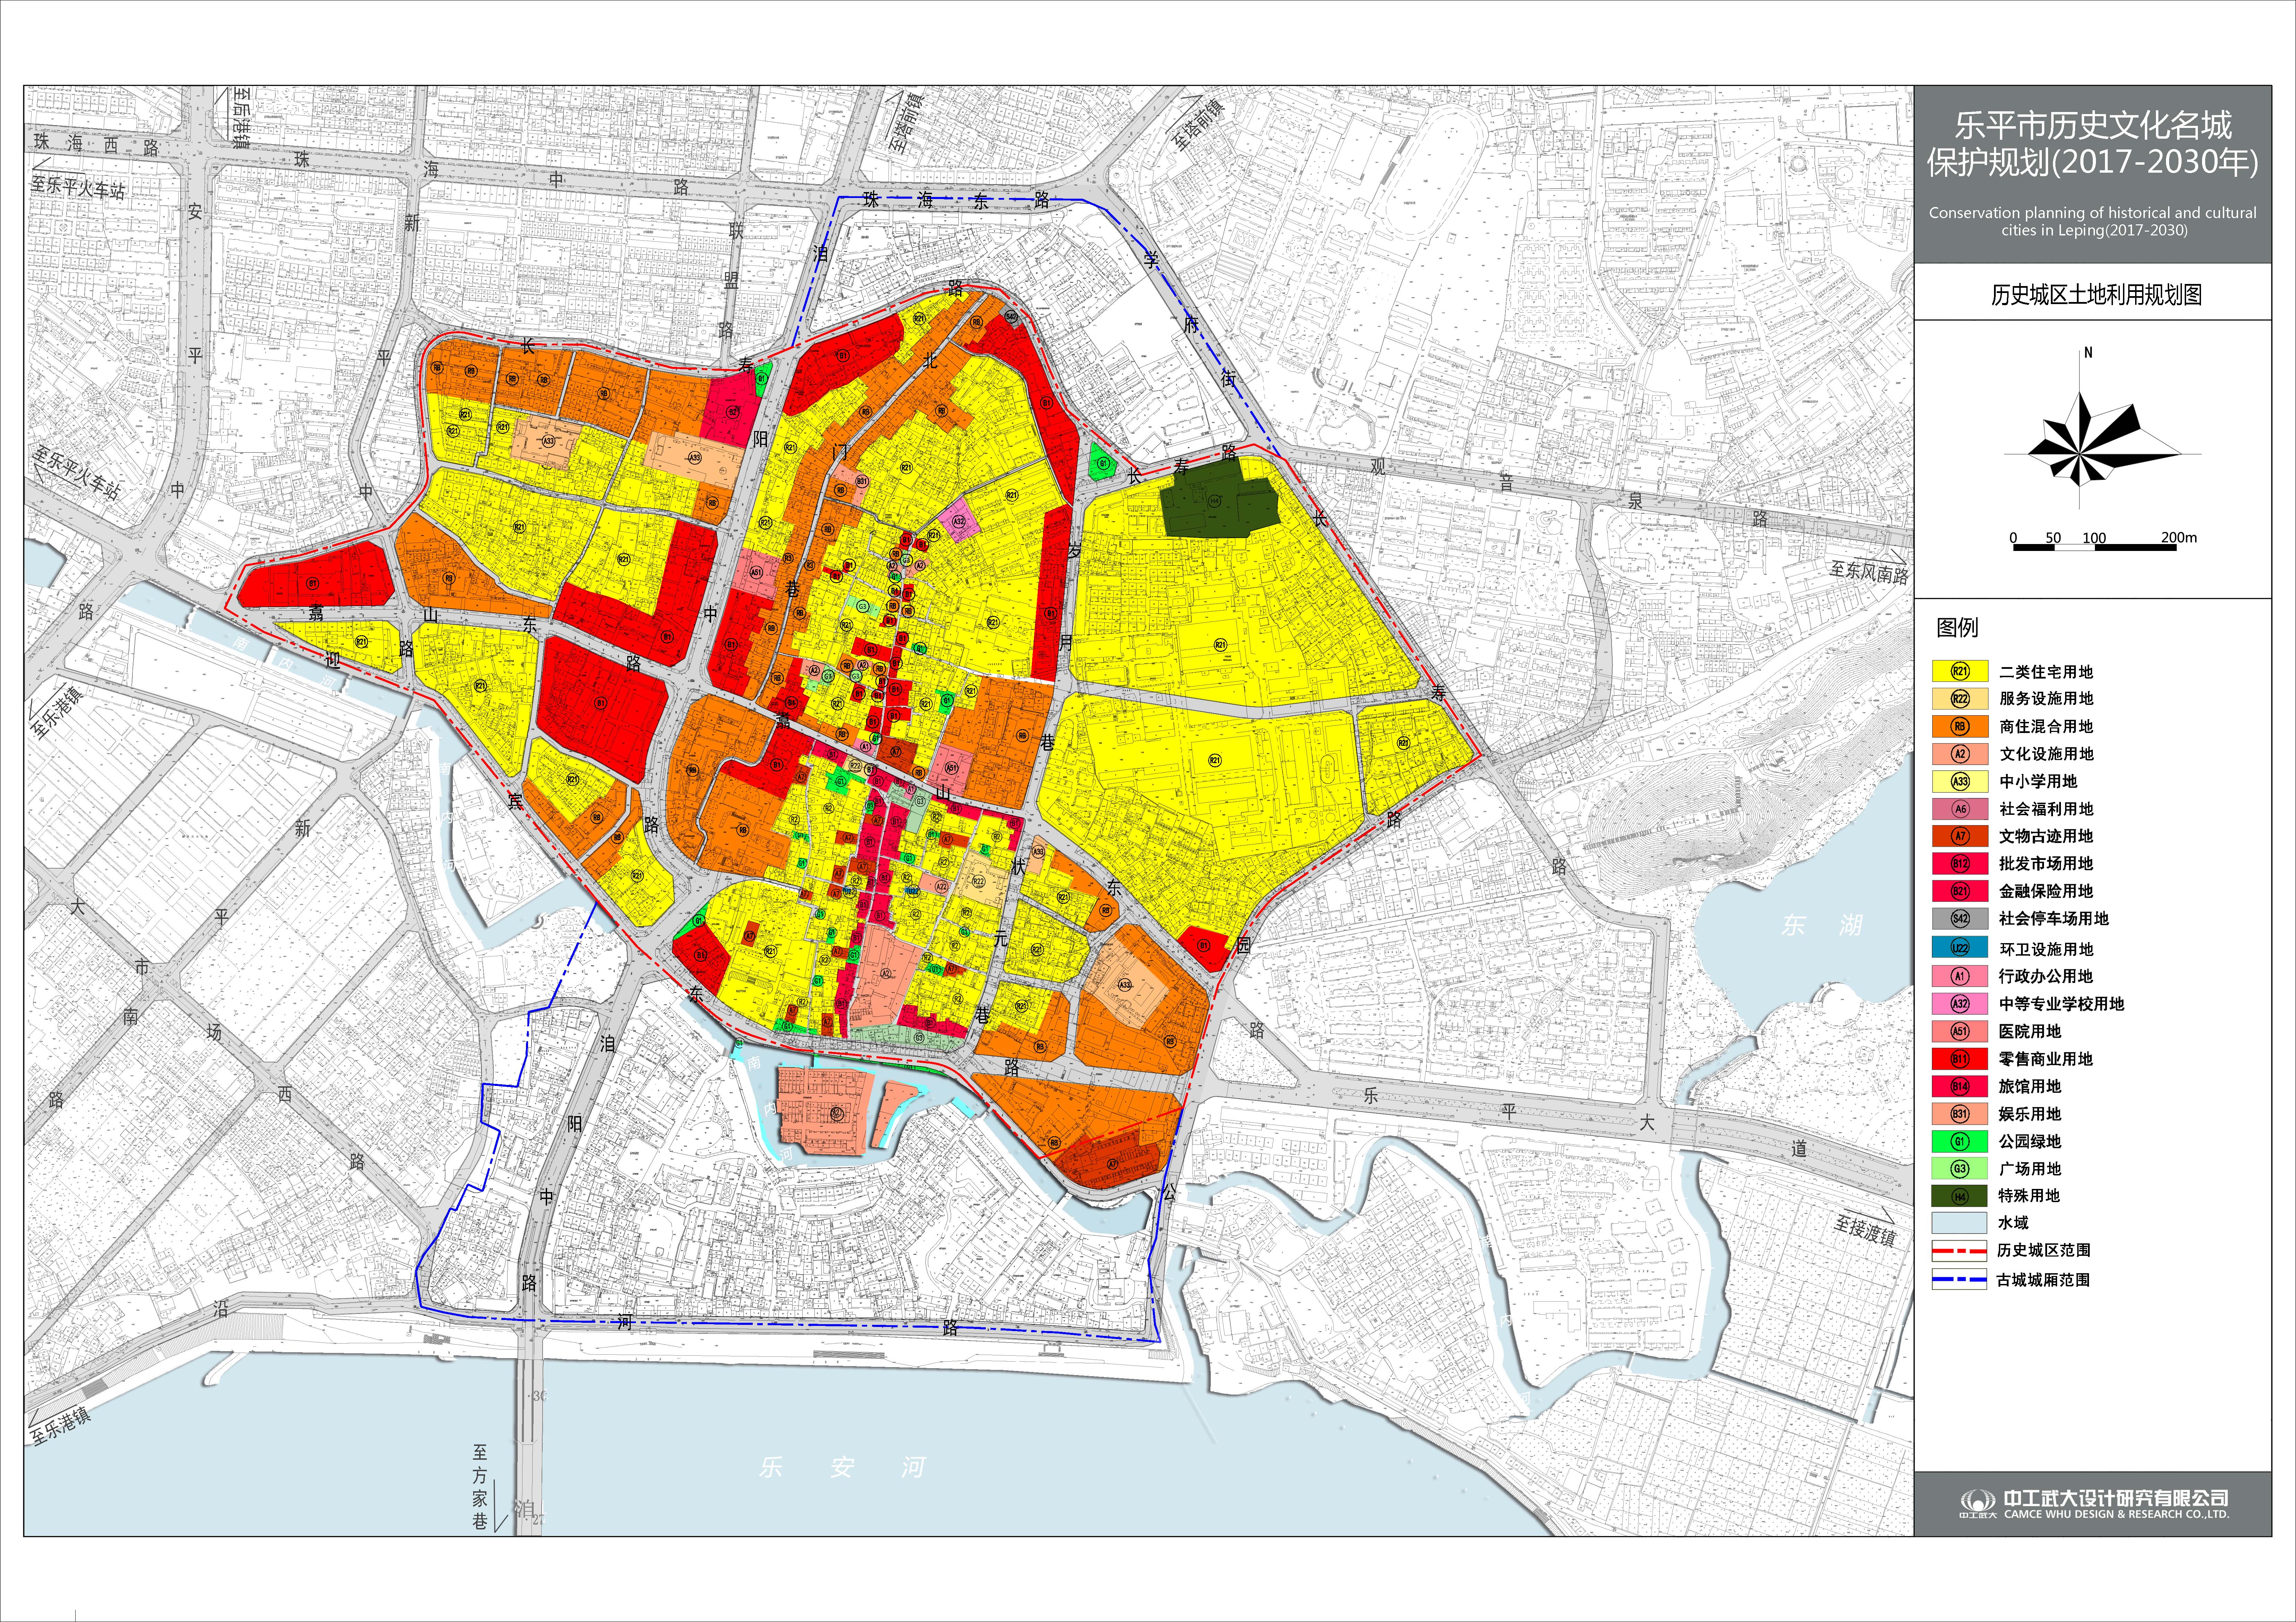Select the light blue 水域 legend swatch
This screenshot has width=2296, height=1622.
click(1959, 1223)
